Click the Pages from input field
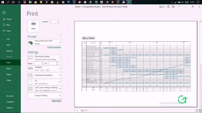 pos(38,63)
